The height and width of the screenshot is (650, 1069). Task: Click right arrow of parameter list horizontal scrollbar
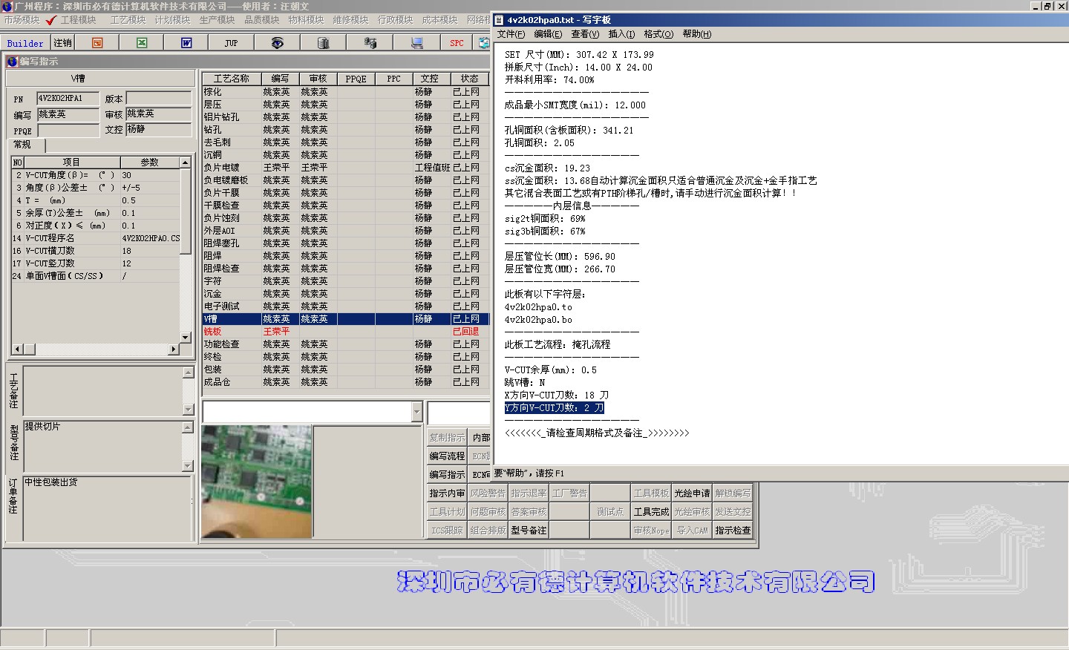174,349
